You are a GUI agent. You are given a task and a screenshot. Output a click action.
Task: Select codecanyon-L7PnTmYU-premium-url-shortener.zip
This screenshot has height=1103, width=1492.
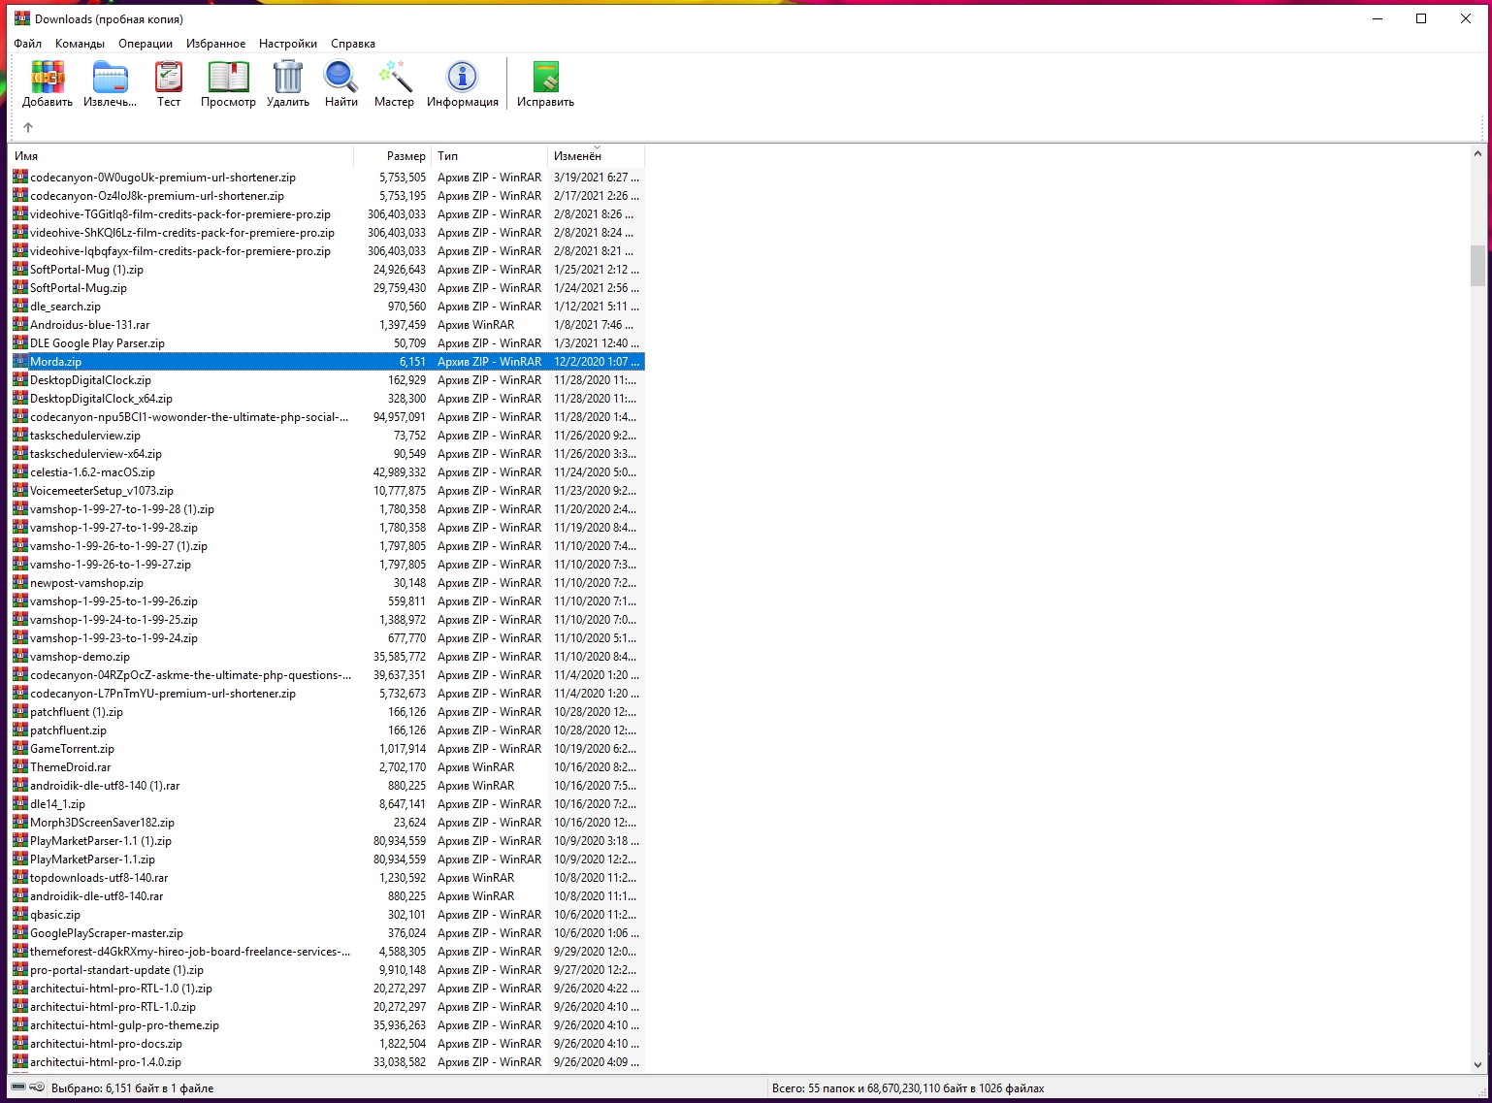328,694
